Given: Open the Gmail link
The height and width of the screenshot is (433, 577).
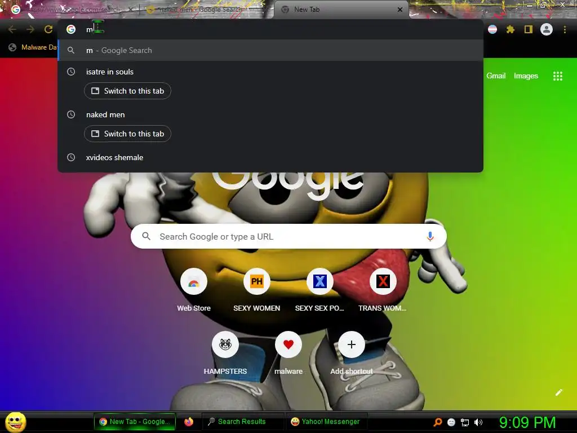Looking at the screenshot, I should [x=496, y=76].
